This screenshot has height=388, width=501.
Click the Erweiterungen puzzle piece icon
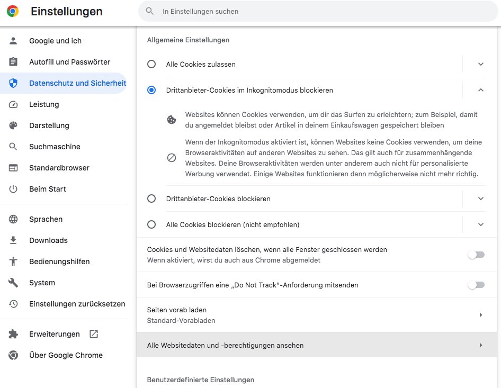tap(13, 334)
